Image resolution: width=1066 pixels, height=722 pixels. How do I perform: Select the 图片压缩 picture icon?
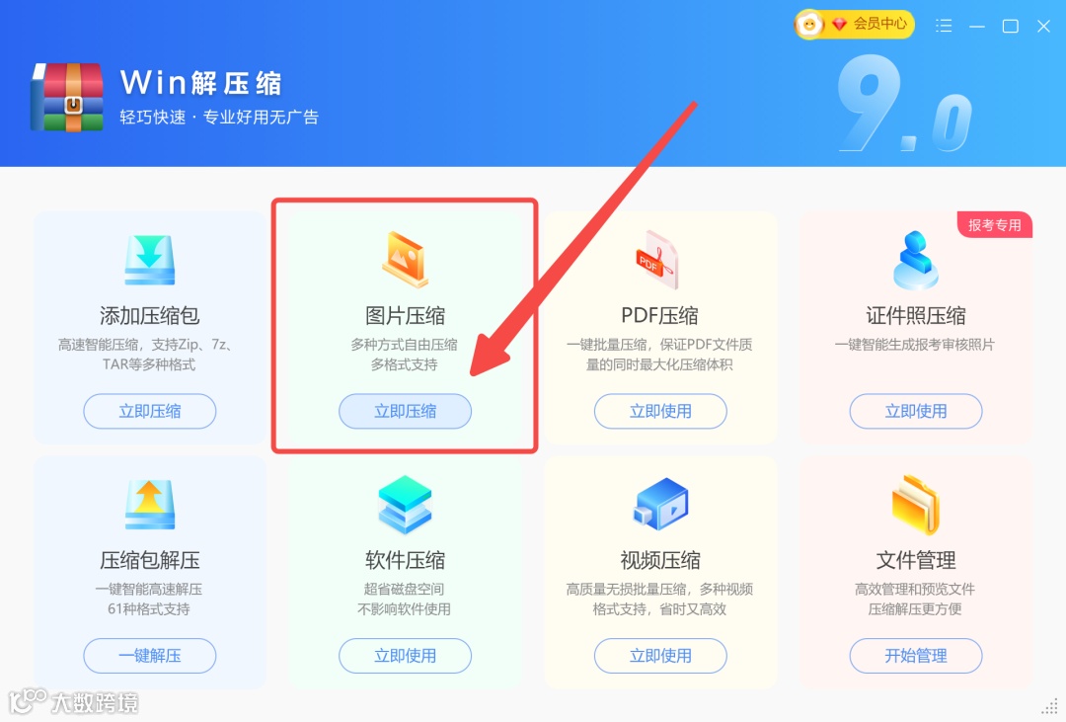tap(406, 259)
